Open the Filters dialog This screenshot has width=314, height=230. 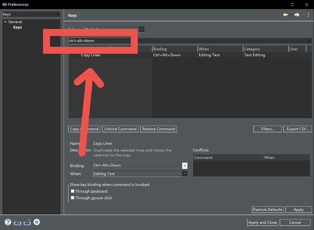[x=267, y=129]
